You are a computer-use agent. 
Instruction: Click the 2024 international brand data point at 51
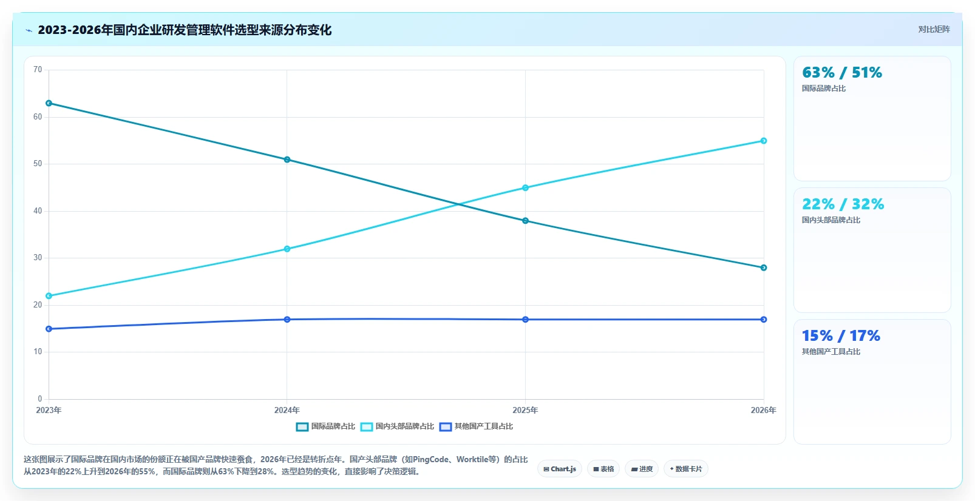(287, 160)
